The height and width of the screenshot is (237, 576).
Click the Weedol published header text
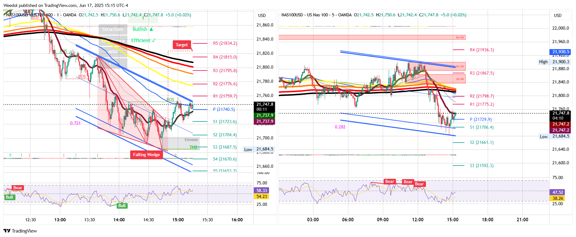pyautogui.click(x=66, y=6)
